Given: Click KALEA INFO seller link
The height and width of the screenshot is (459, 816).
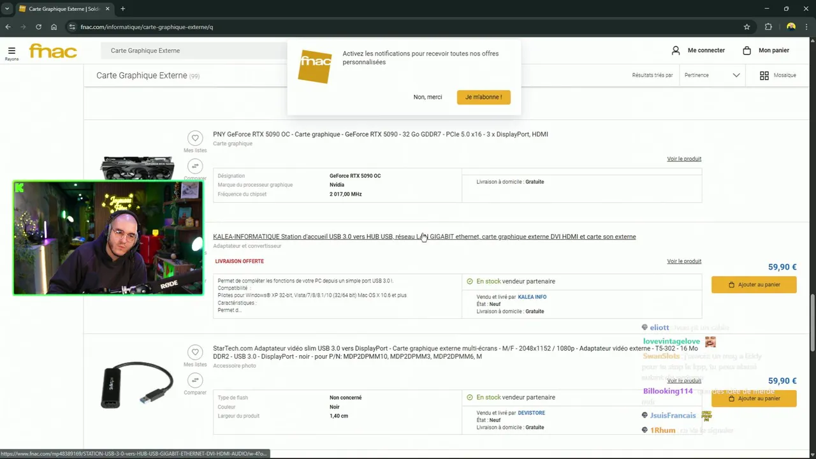Looking at the screenshot, I should click(532, 297).
